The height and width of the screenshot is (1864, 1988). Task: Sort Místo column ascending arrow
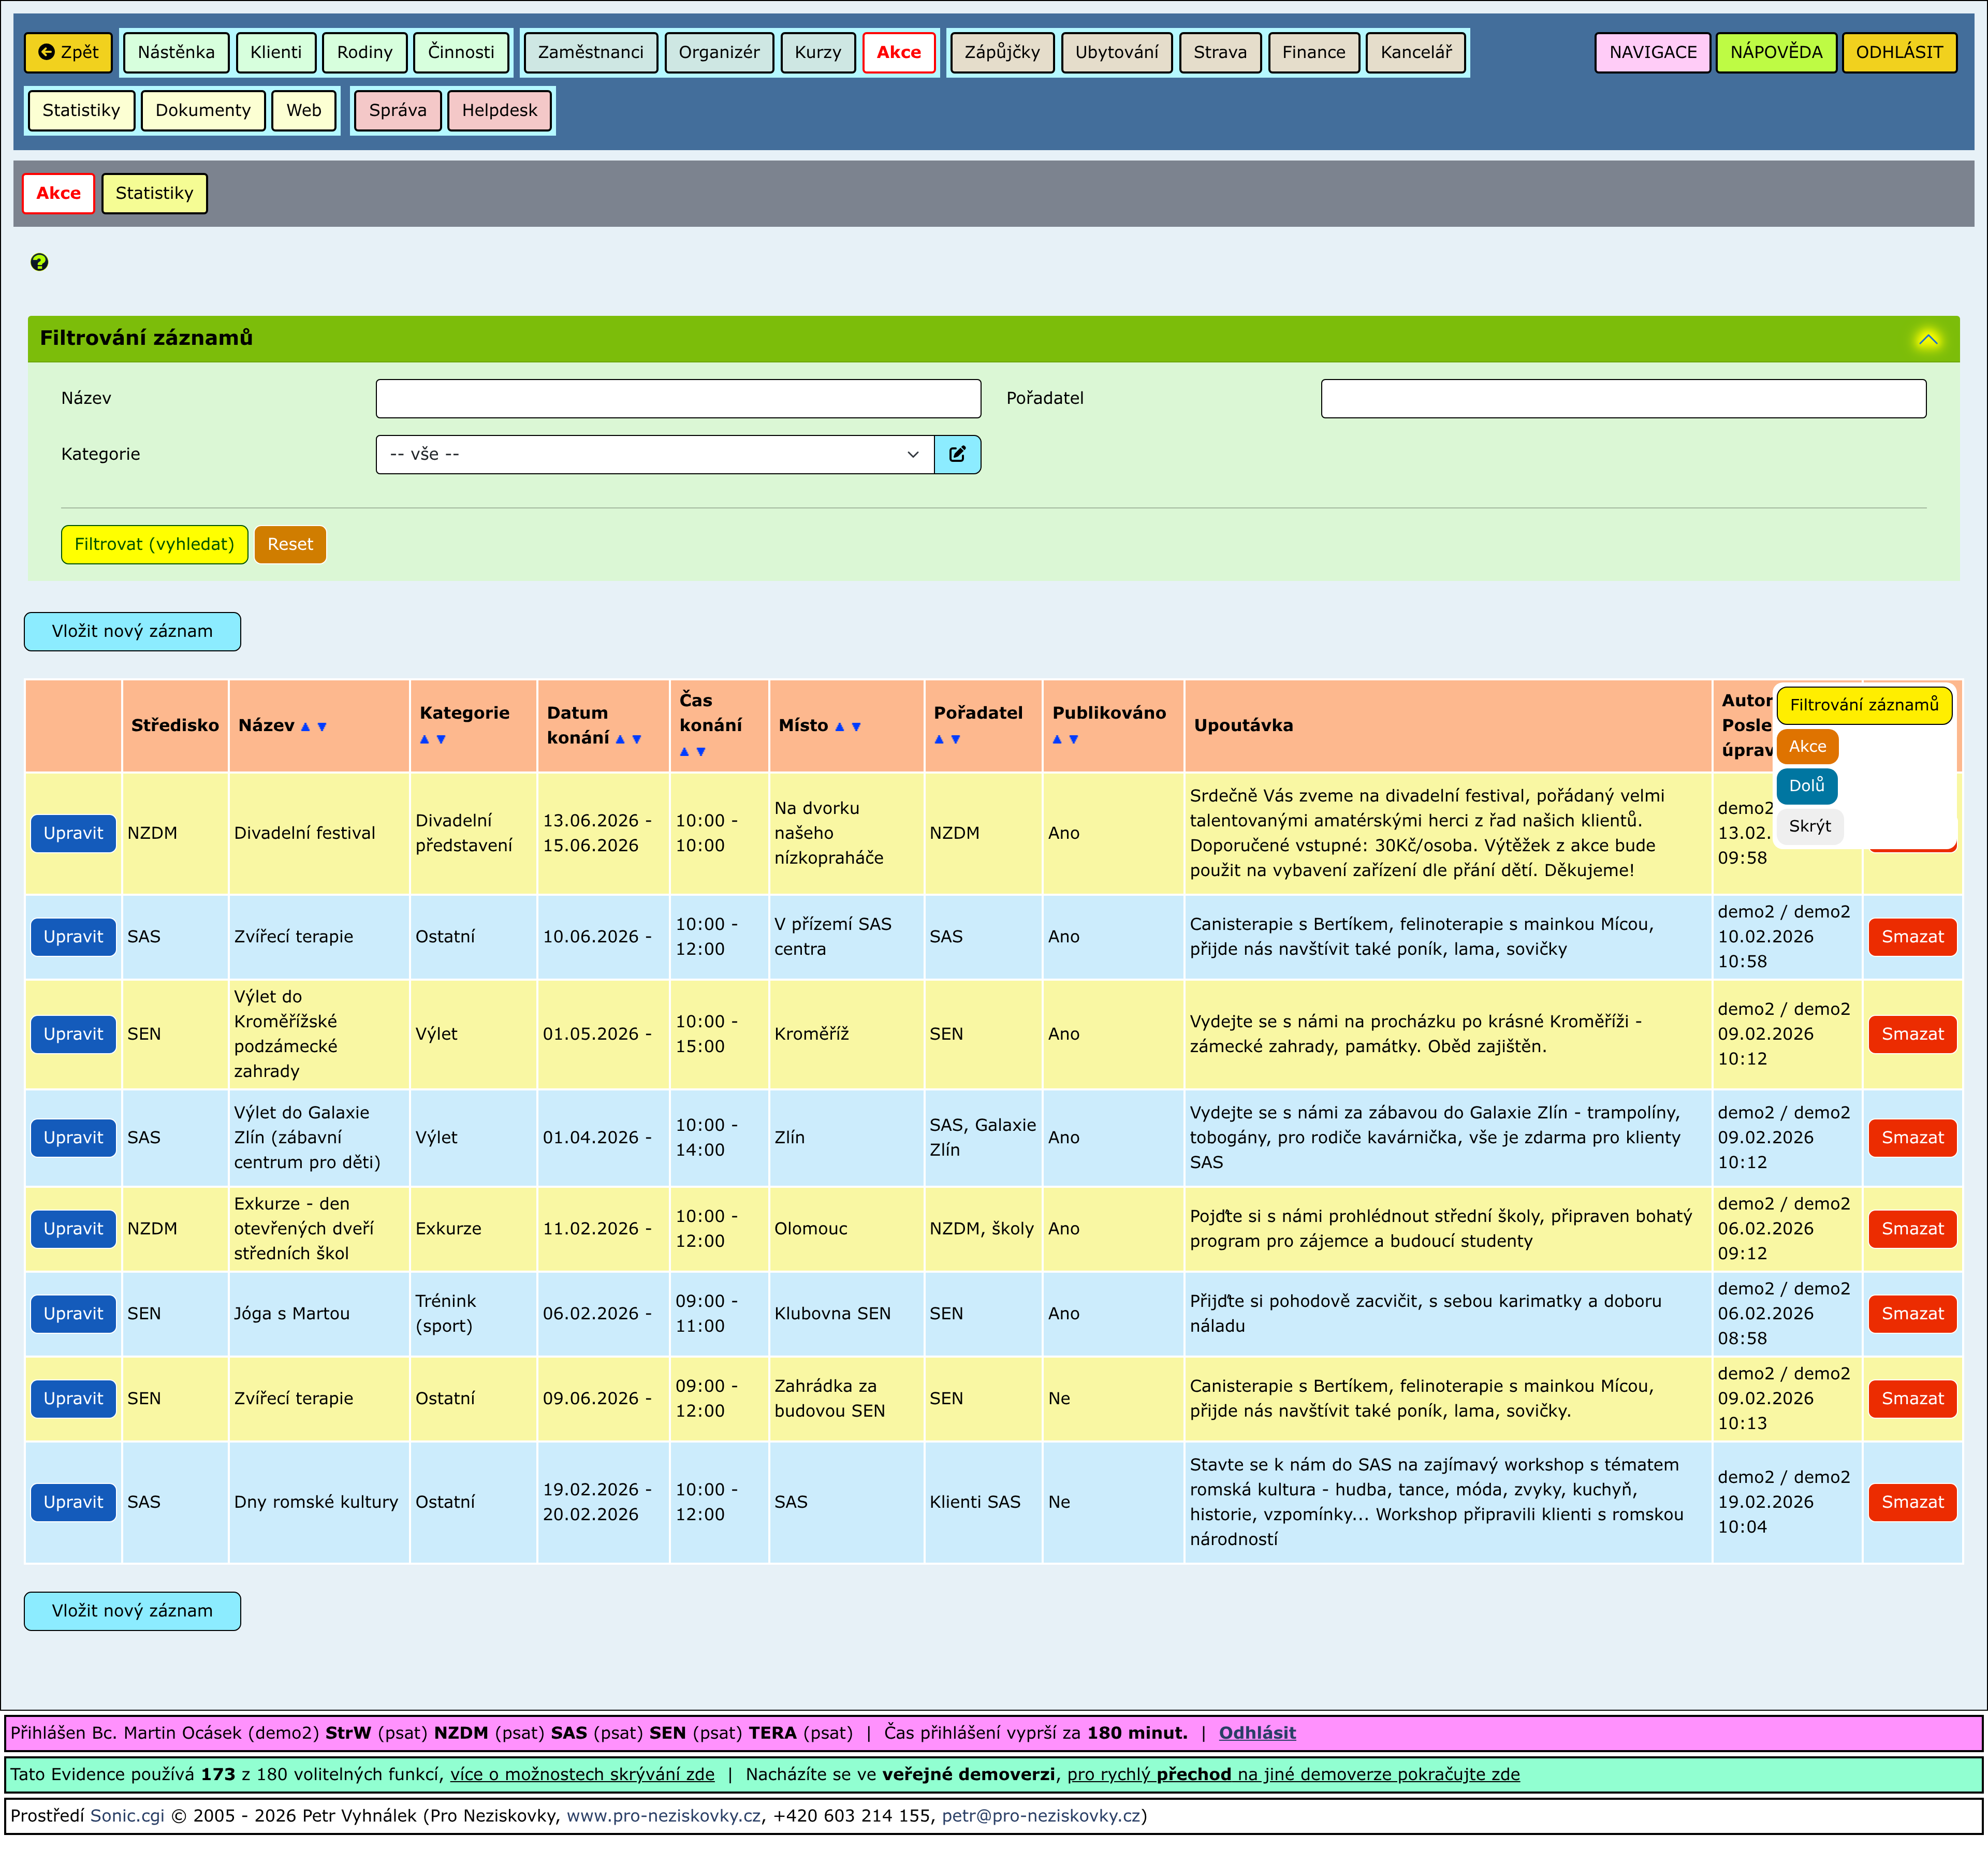click(839, 727)
